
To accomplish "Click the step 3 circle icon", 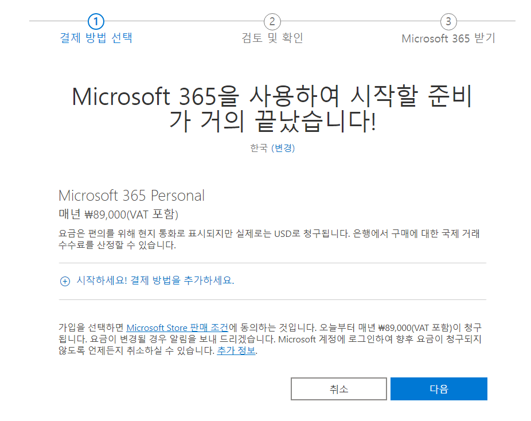I will click(x=448, y=22).
